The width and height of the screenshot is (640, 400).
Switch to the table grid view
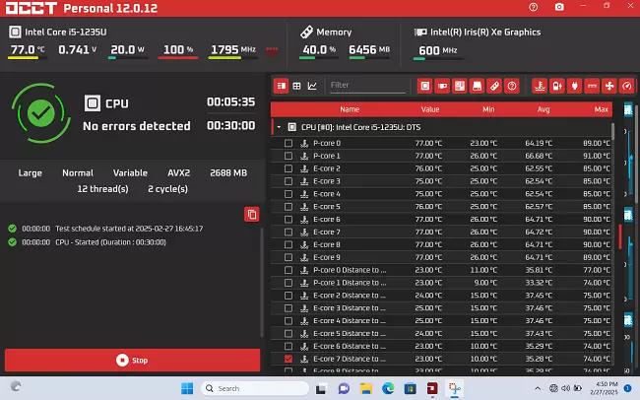pos(296,86)
